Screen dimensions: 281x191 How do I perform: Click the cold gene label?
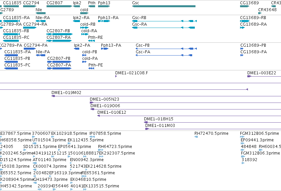tap(84, 10)
